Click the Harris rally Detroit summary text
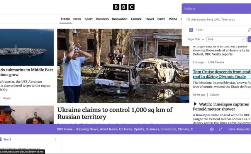This screenshot has height=154, width=251. 221,50
